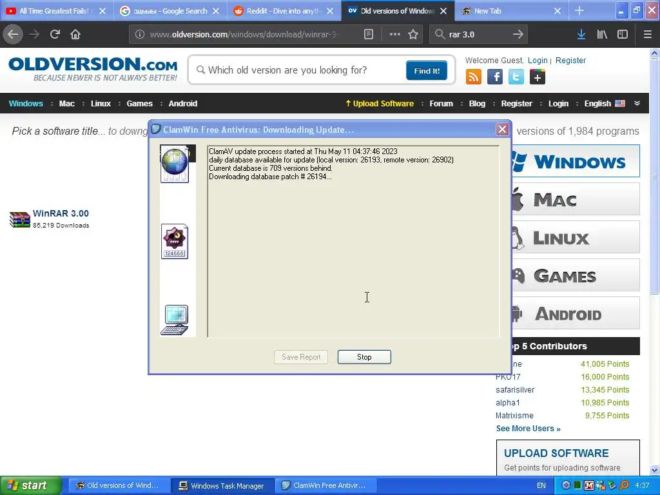Click the WinRAR books icon

pyautogui.click(x=20, y=219)
